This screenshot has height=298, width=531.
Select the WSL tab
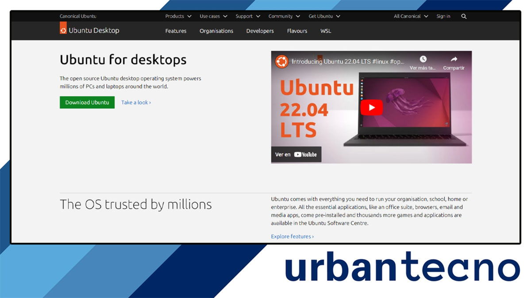(326, 31)
